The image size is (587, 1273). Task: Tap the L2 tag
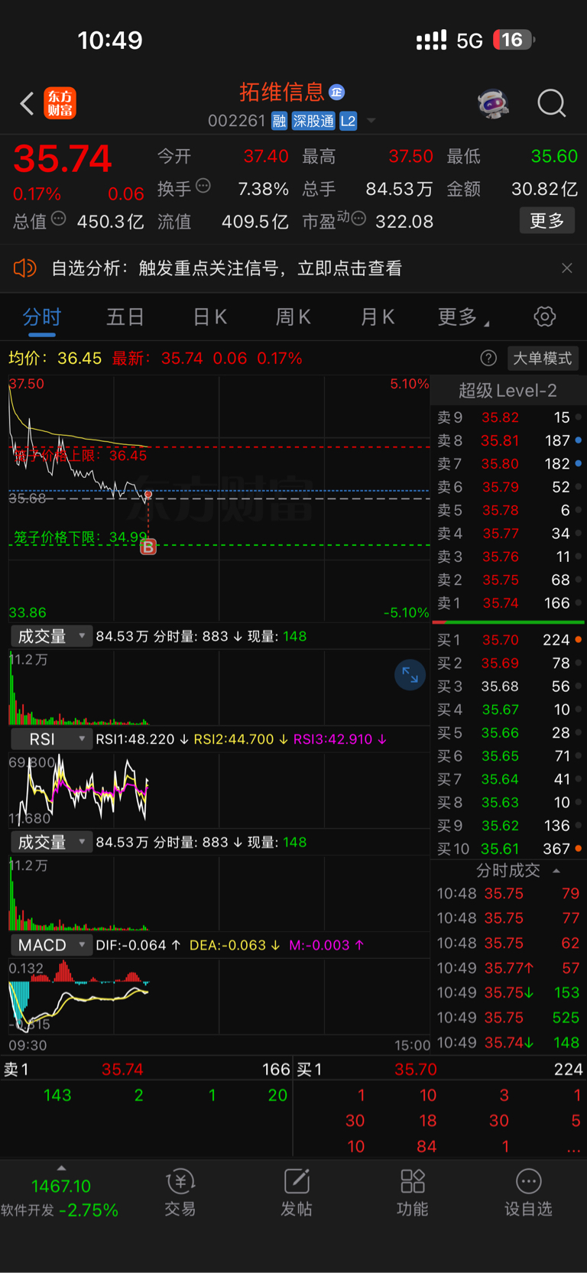point(349,121)
